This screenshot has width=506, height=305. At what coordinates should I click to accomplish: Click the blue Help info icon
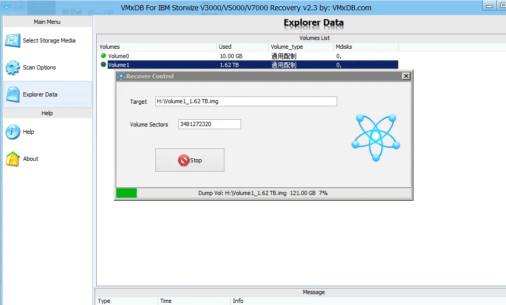click(x=12, y=132)
